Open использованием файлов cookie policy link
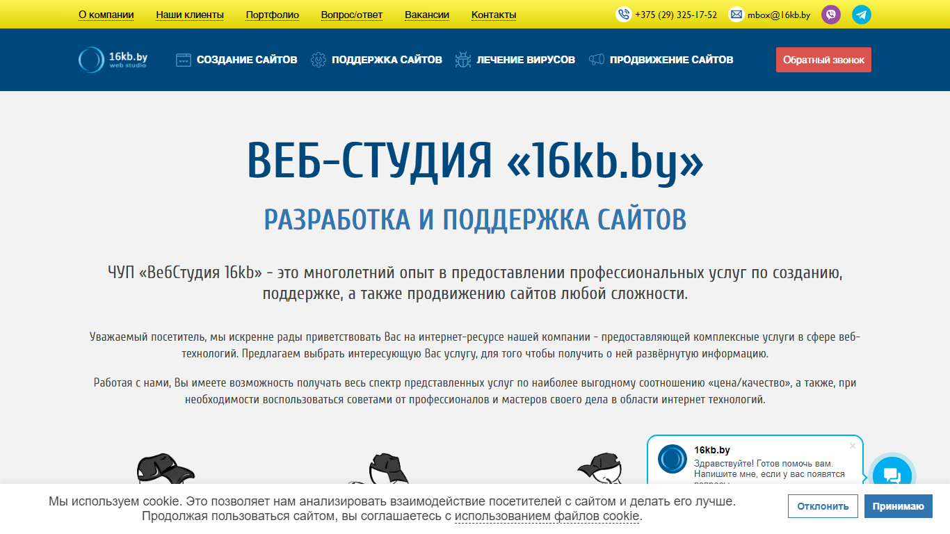Screen dimensions: 950x534 coord(547,516)
